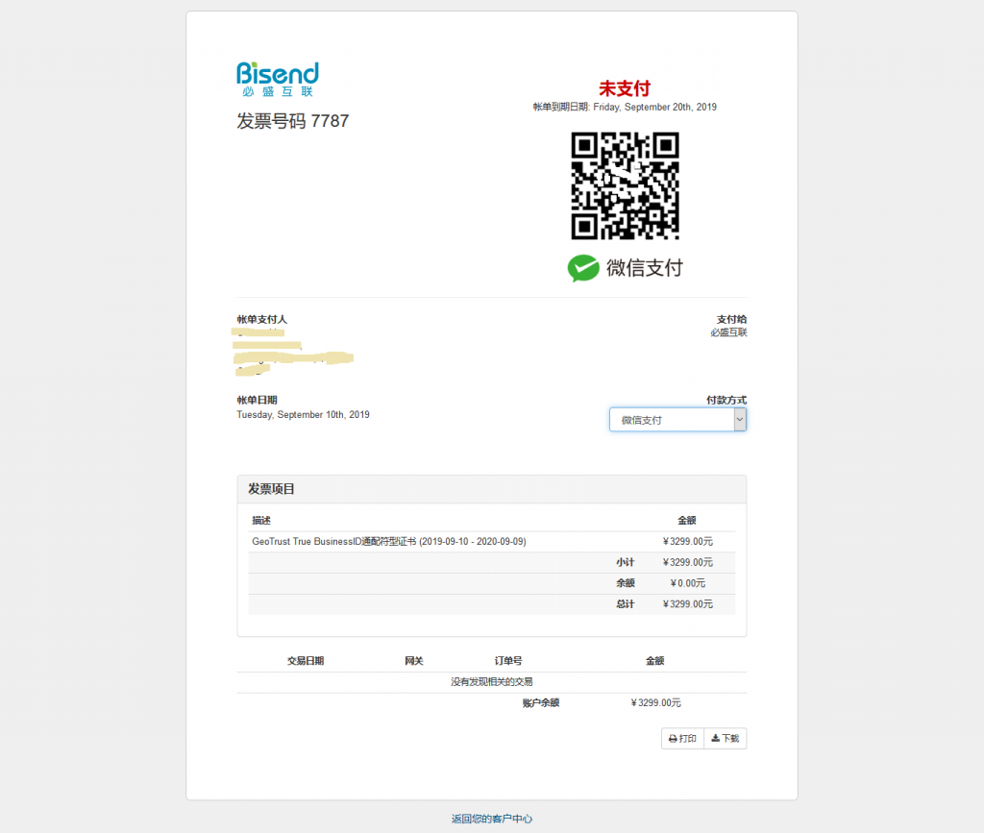Click the GeoTrust True BusinessID certificate line item

click(x=389, y=541)
